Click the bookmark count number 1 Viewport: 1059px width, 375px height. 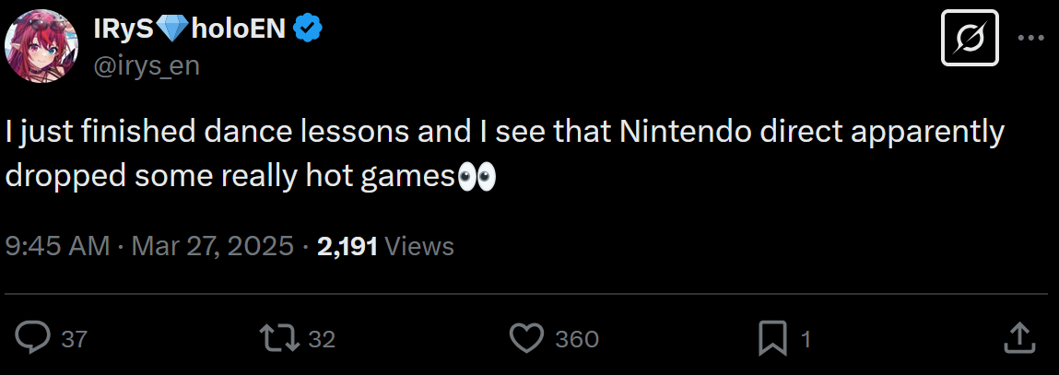806,339
